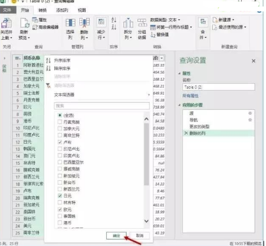Screen dimensions: 266x246
Task: Toggle the 卢布 checkbox in filter list
Action: (x=60, y=142)
